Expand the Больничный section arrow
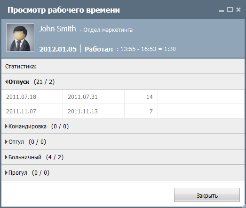The image size is (246, 208). [x=6, y=157]
